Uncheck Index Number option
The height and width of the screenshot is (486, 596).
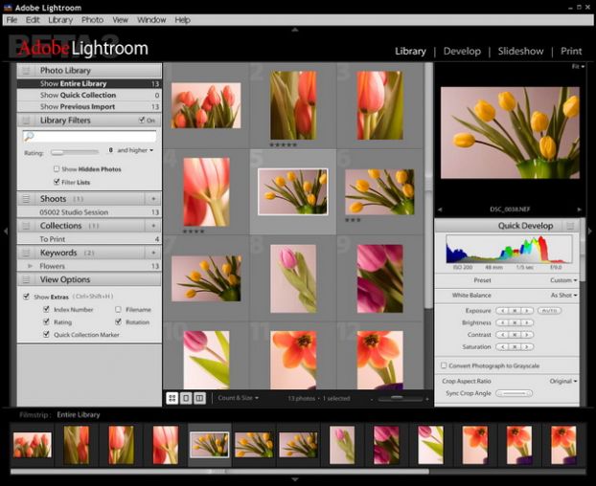46,309
